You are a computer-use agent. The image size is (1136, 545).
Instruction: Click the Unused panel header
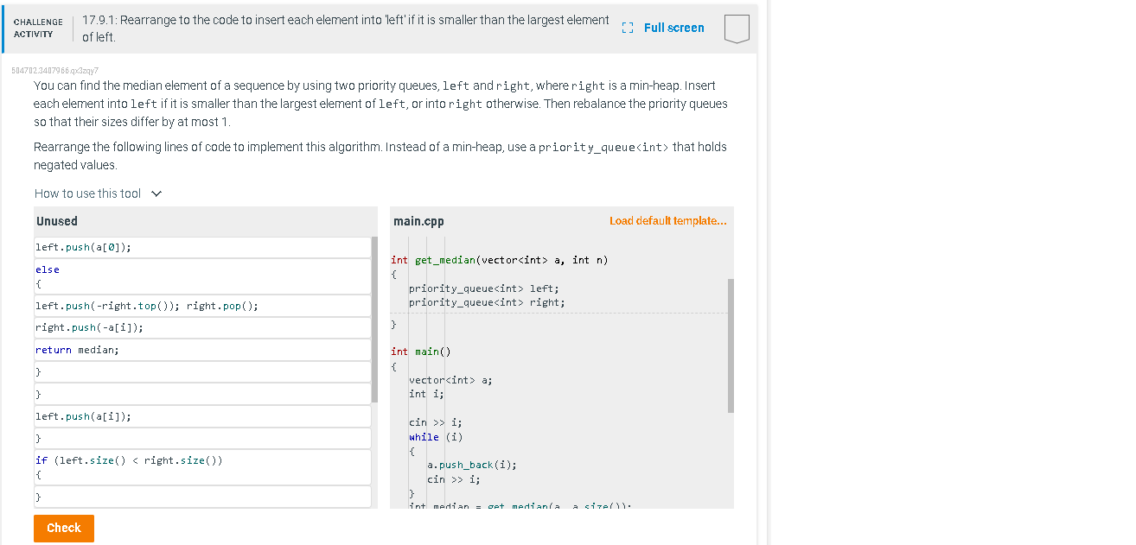(56, 220)
